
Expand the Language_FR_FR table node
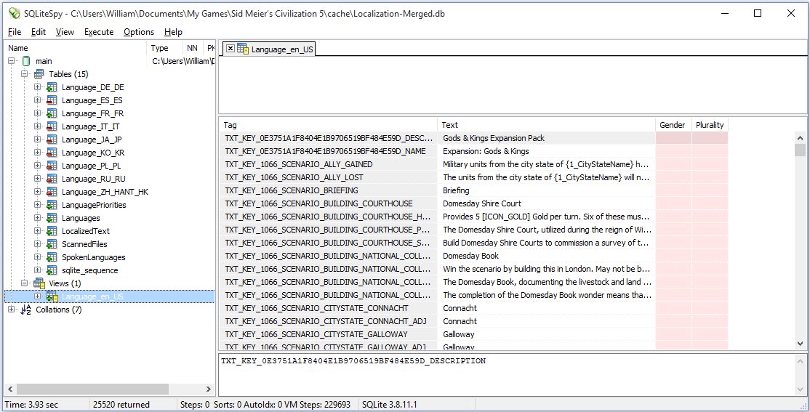37,113
